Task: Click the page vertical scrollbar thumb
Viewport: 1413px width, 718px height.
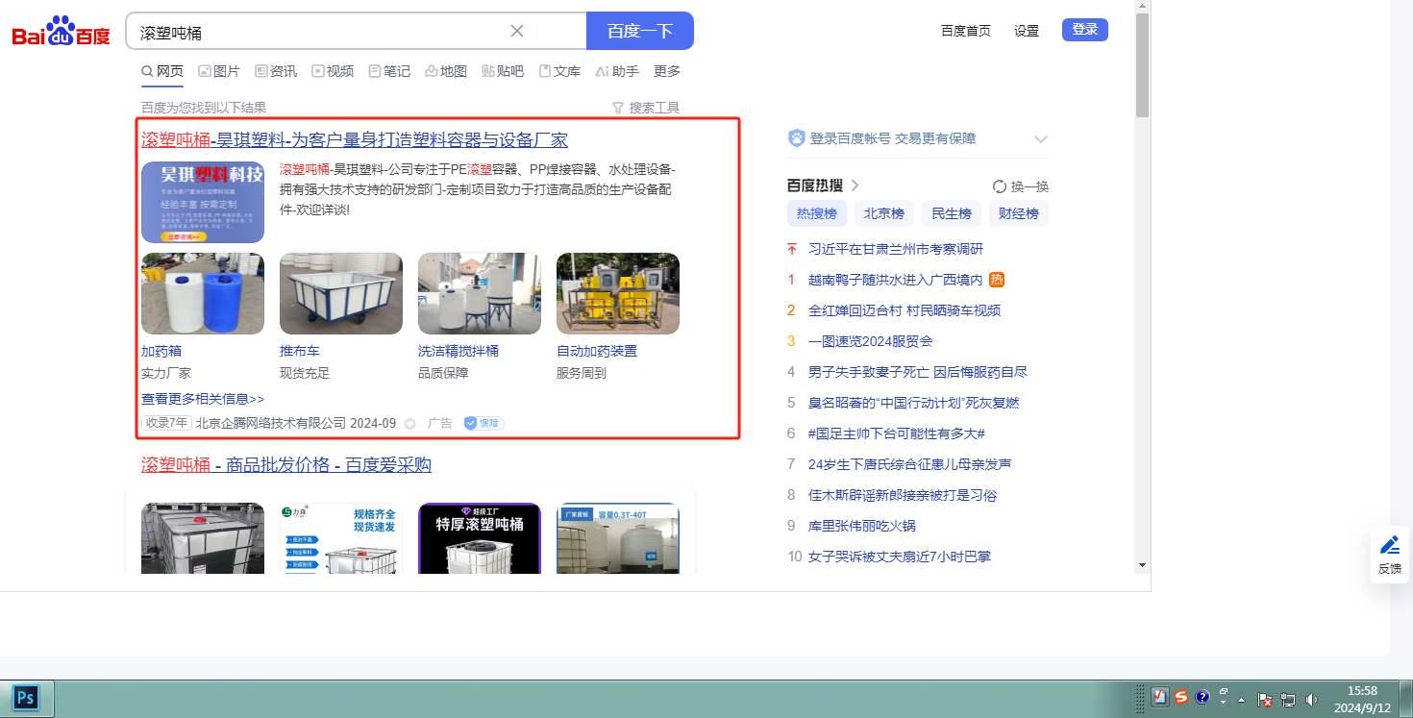Action: click(1142, 65)
